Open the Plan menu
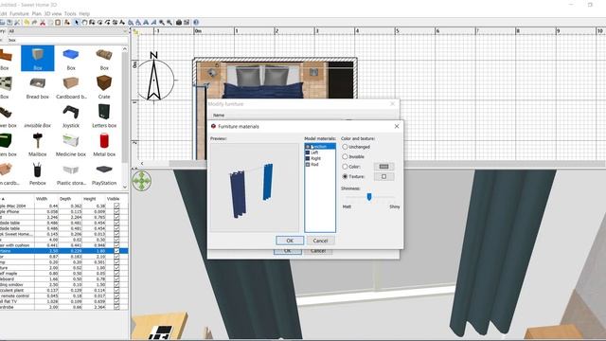 pos(36,13)
